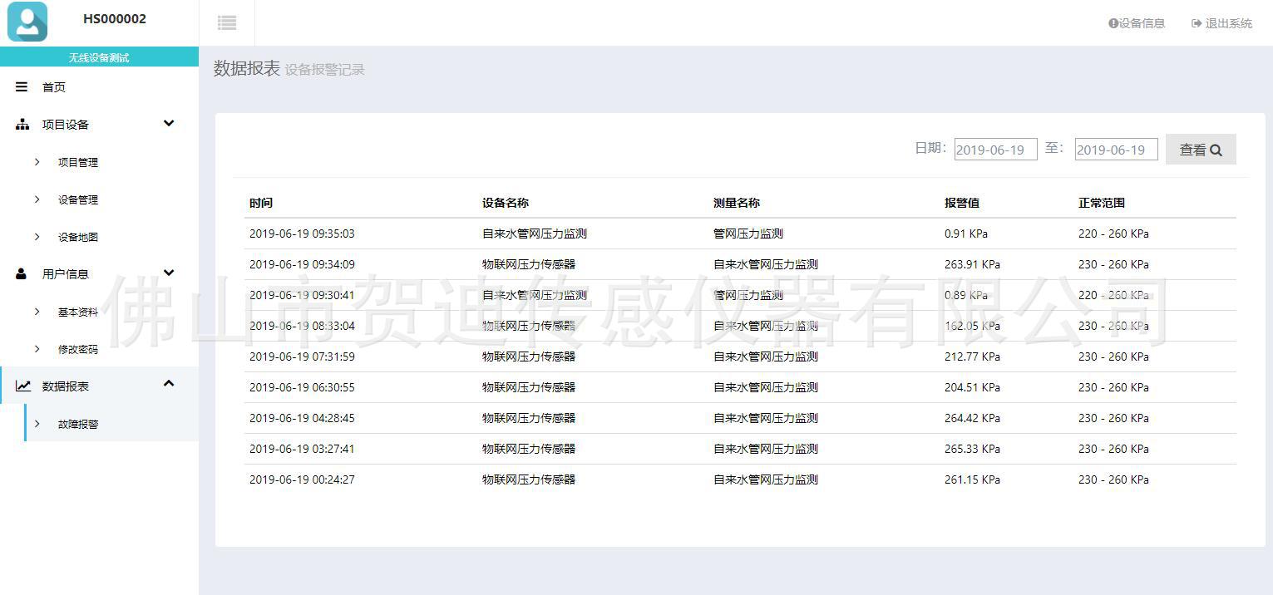Click the start date input field
This screenshot has height=595, width=1273.
995,150
